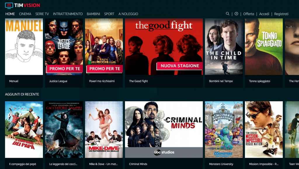The height and width of the screenshot is (169, 299).
Task: Choose the Monsters University poster
Action: (x=224, y=129)
